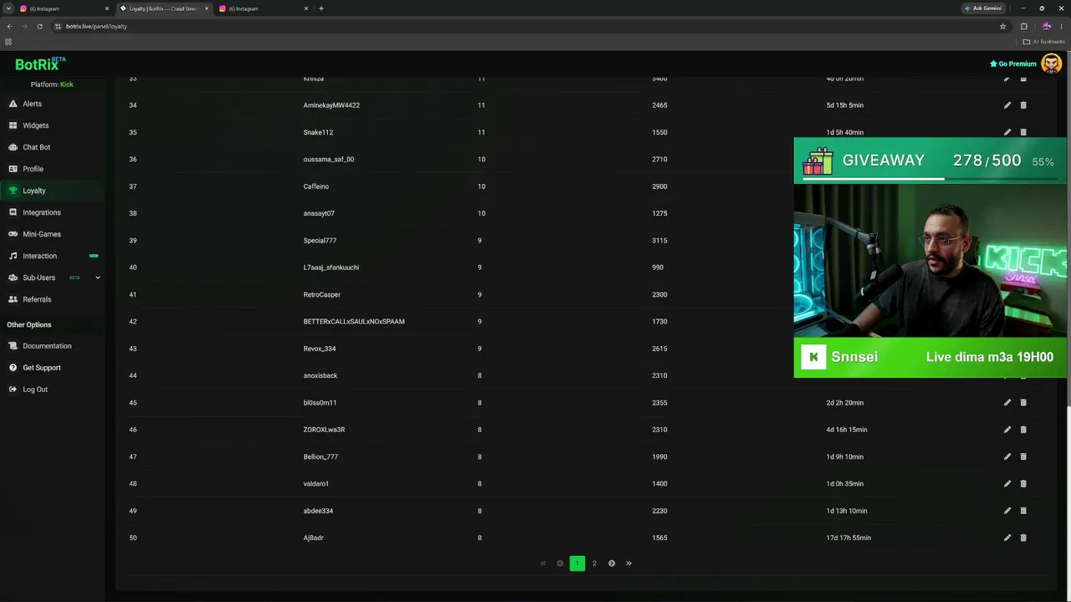The width and height of the screenshot is (1071, 602).
Task: Delete the AjBadr row
Action: (1023, 538)
